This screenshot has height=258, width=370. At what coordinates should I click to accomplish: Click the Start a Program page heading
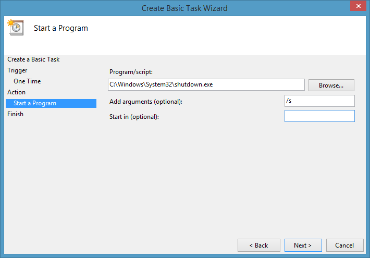click(x=61, y=28)
